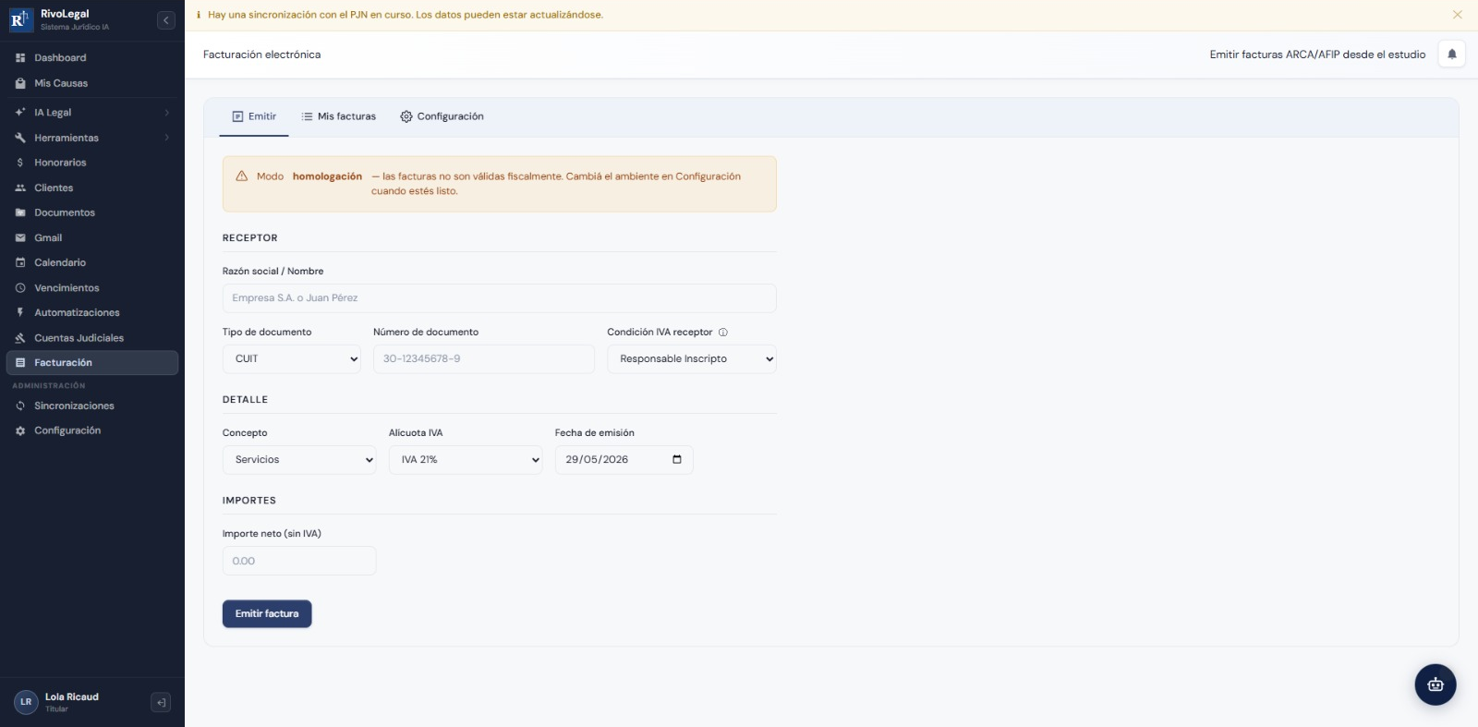This screenshot has width=1478, height=727.
Task: Click the homologación mode warning text
Action: 499,184
